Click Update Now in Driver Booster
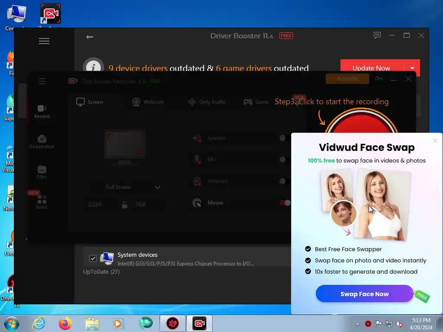 point(372,68)
